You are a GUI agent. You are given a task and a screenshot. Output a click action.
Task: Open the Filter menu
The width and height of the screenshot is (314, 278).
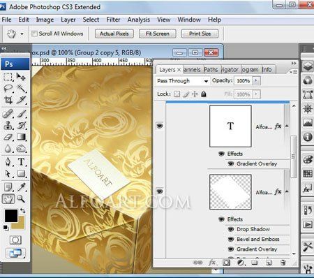[113, 20]
